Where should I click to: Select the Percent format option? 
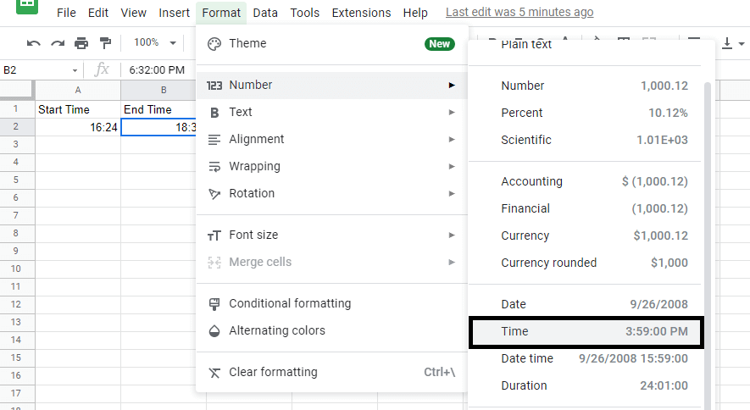pyautogui.click(x=586, y=114)
